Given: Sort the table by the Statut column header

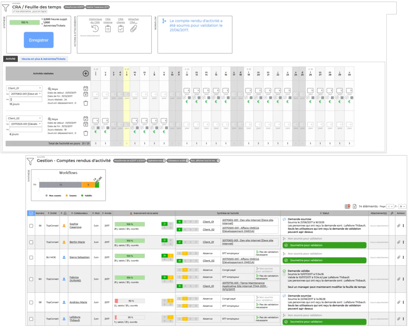Looking at the screenshot, I should tap(325, 213).
